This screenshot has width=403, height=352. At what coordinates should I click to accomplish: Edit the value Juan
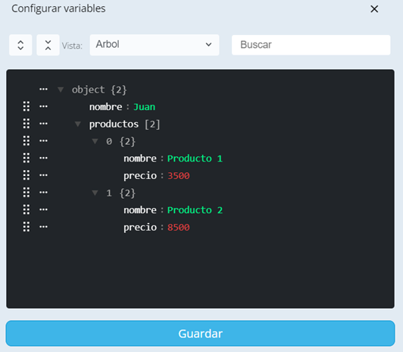coord(145,107)
